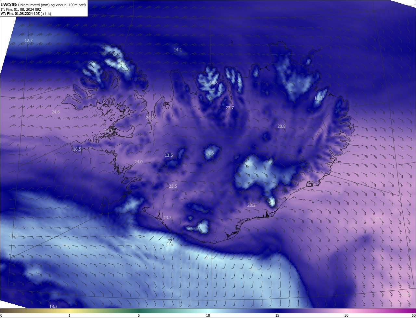Click the 16.5 value label
Screen dimensions: 416x318
77,149
